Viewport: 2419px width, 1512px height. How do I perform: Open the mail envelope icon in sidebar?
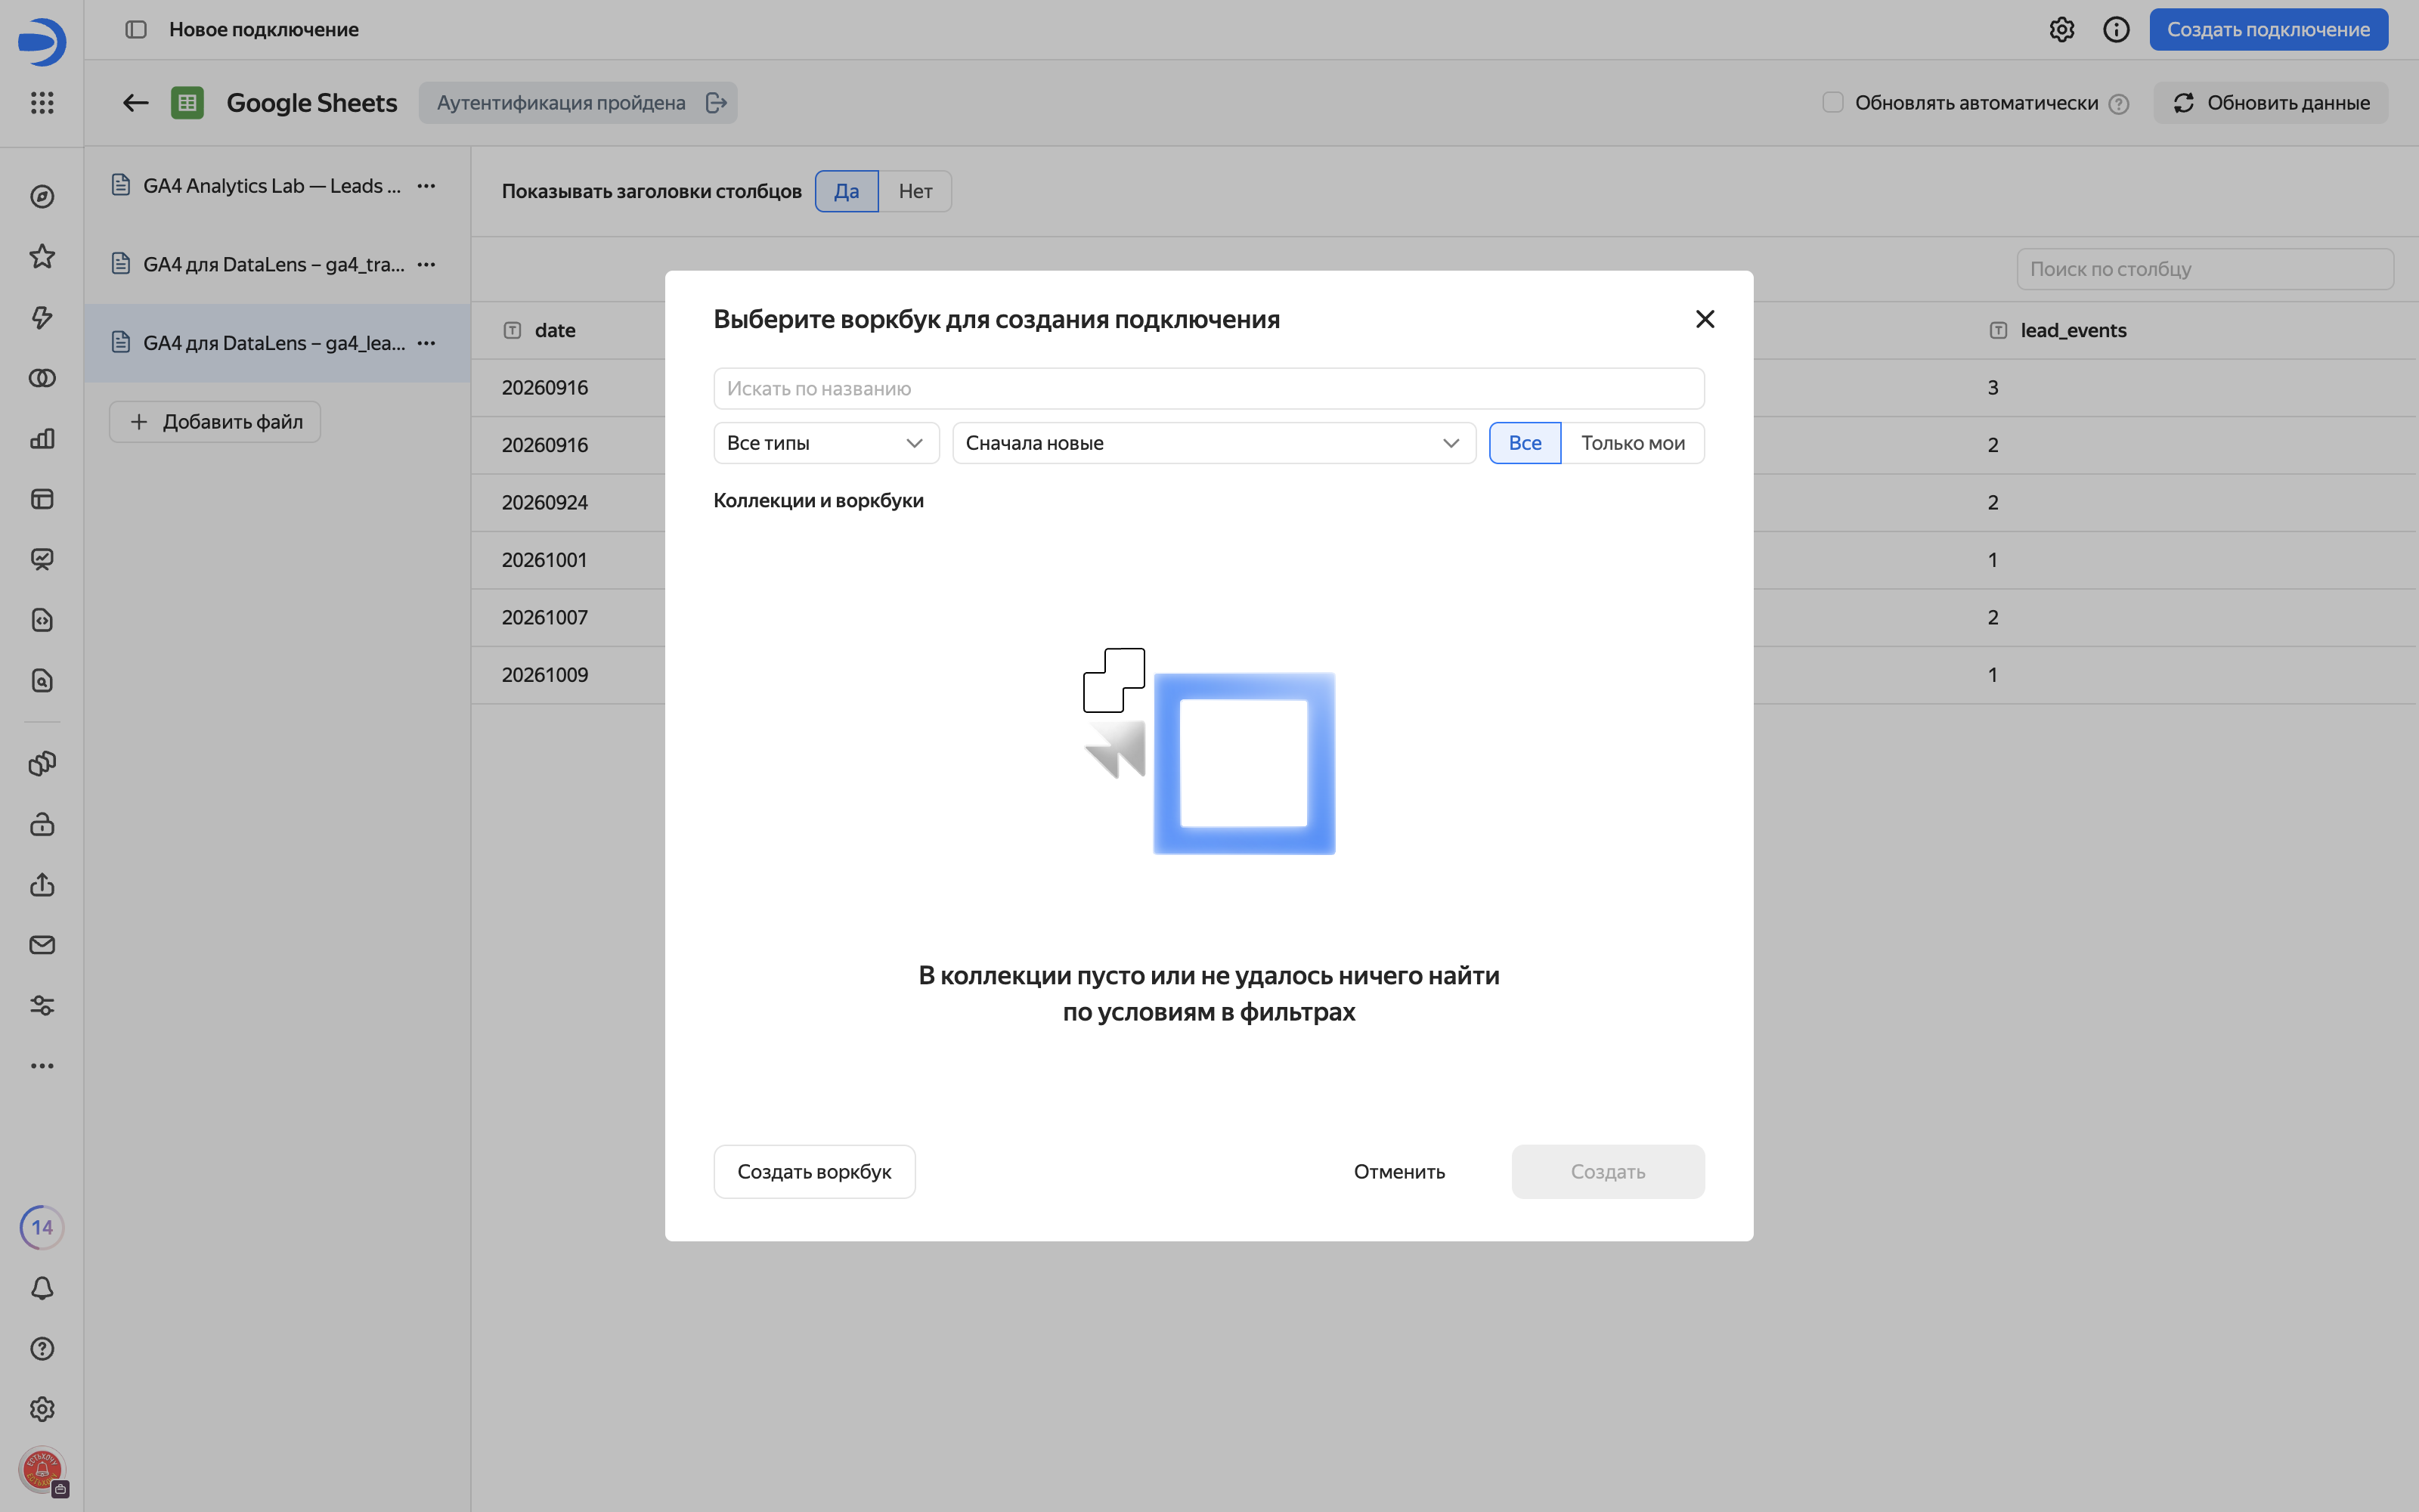42,945
